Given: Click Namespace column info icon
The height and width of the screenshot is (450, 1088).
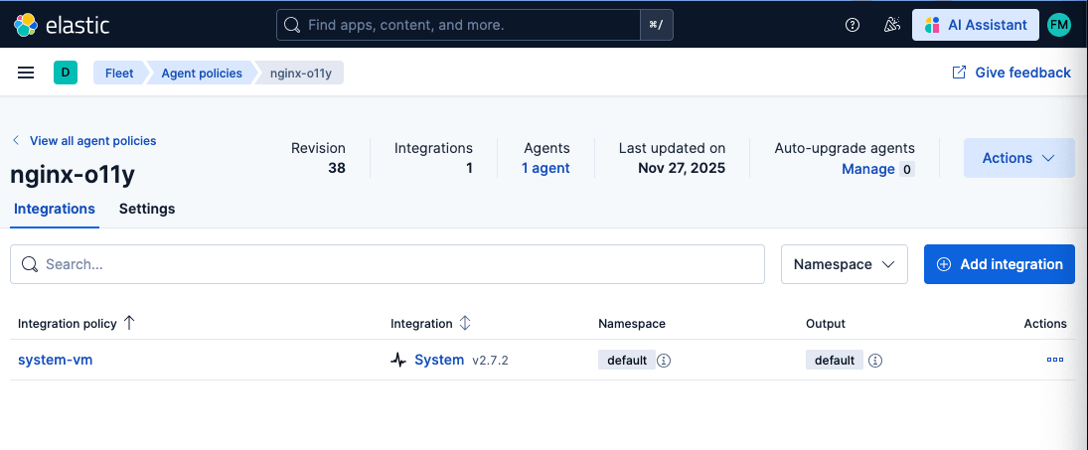Looking at the screenshot, I should tap(664, 361).
